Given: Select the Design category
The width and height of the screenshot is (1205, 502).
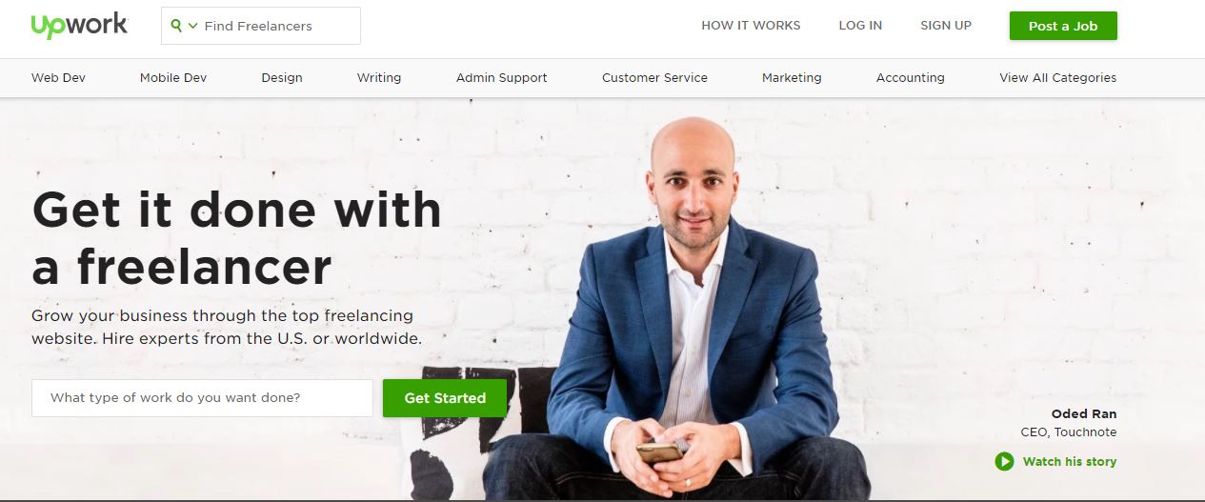Looking at the screenshot, I should coord(282,78).
